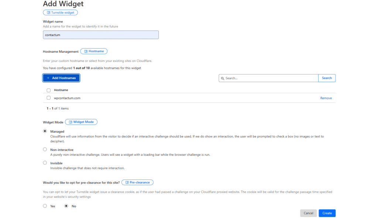Click the magnifier icon in the search box
The image size is (378, 220).
tap(223, 78)
